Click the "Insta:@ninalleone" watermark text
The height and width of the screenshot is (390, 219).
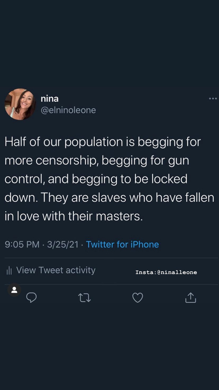pos(166,272)
